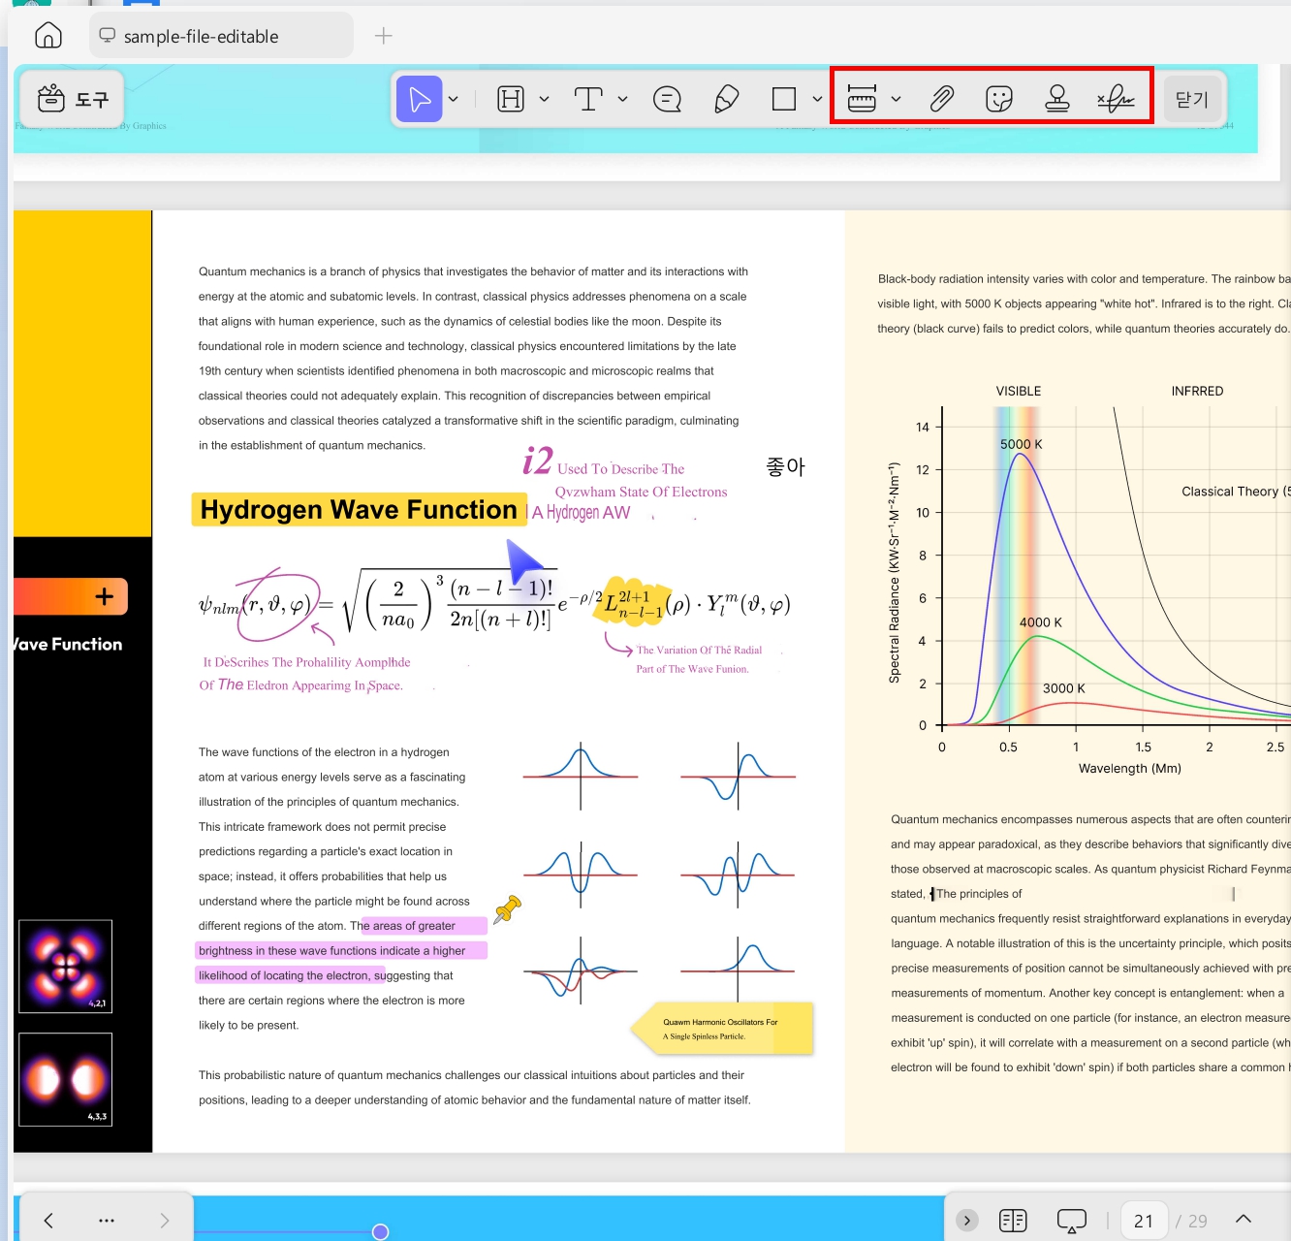Click the INFRRED chart label

(1197, 391)
